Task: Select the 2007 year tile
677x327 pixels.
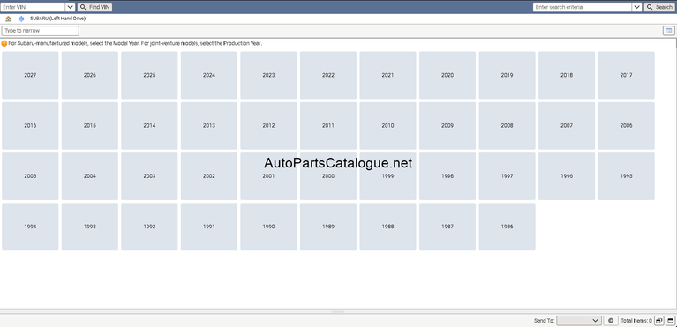Action: coord(567,125)
